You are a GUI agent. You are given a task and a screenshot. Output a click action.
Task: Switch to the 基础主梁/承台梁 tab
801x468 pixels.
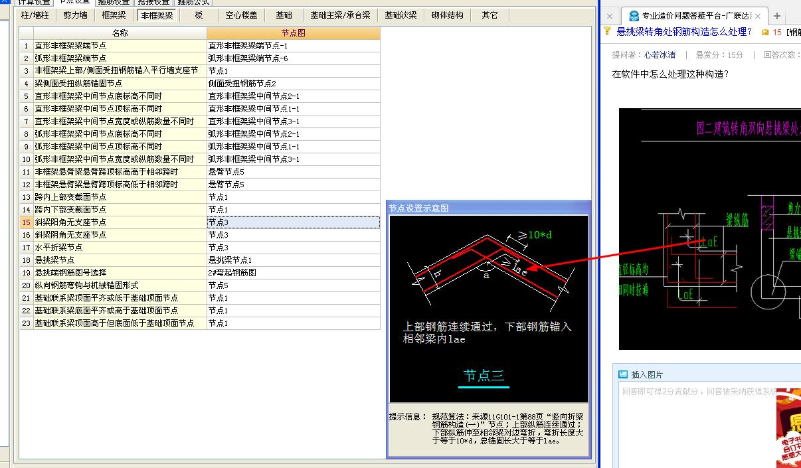[340, 15]
